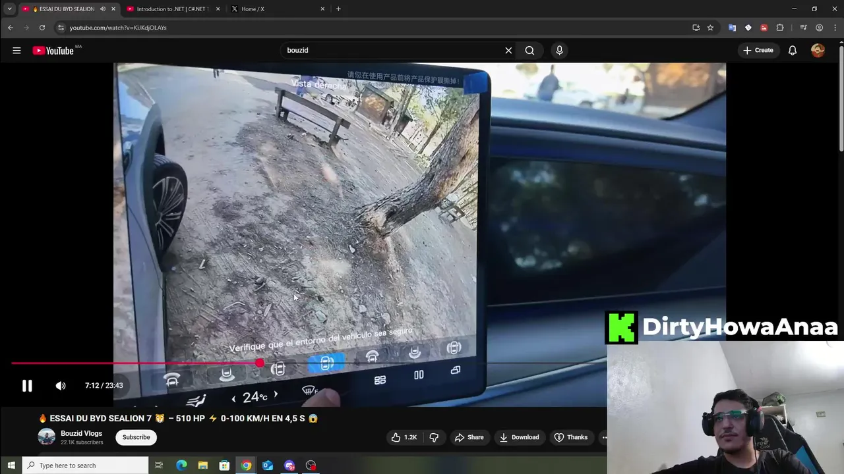Click the red extension icon
Screen dimensions: 844x474
tap(764, 28)
